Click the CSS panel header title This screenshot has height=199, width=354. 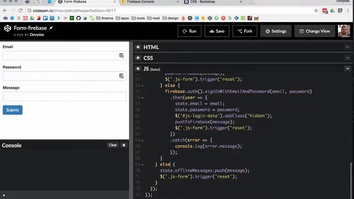pyautogui.click(x=148, y=58)
